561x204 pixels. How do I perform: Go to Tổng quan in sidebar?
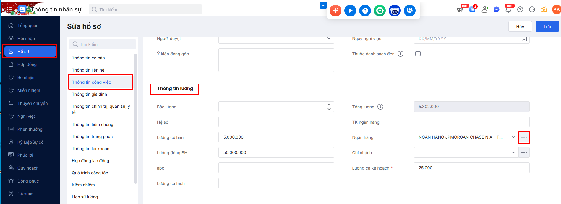tap(31, 26)
